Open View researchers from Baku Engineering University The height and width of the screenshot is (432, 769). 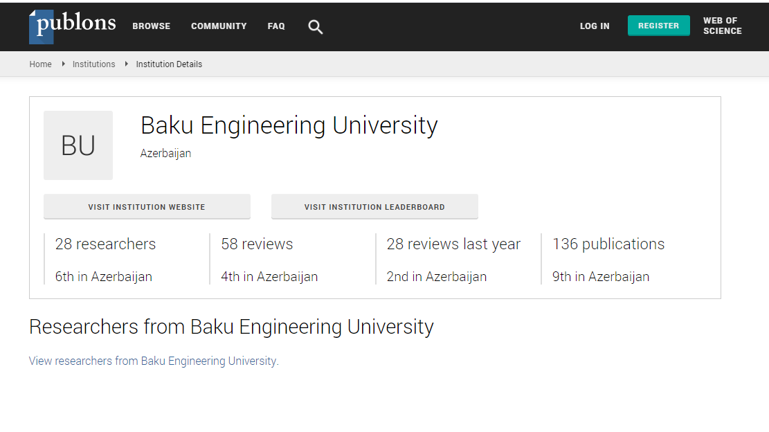(152, 361)
